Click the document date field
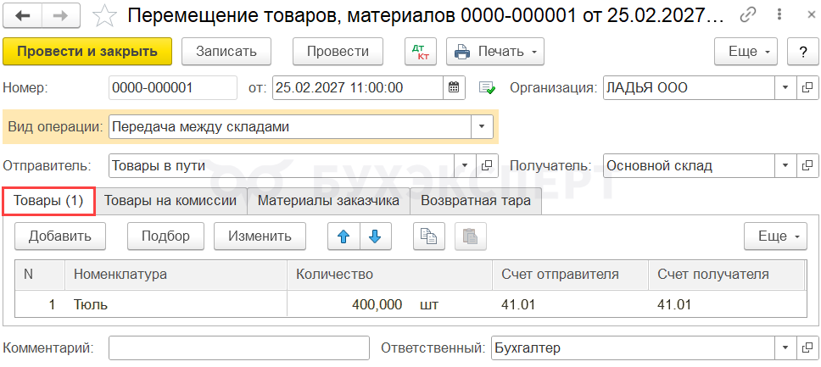This screenshot has height=367, width=821. point(358,88)
